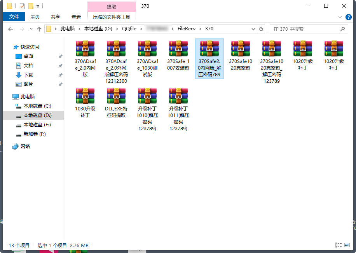Viewport: 356px width, 253px height.
Task: Go to 此电脑 in the address bar
Action: click(x=68, y=29)
